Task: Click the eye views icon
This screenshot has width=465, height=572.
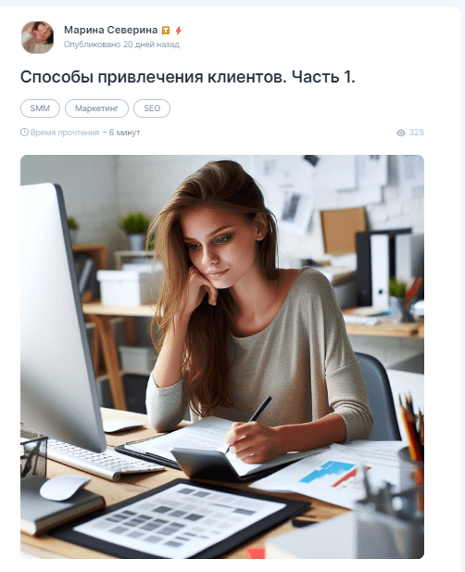Action: point(401,133)
